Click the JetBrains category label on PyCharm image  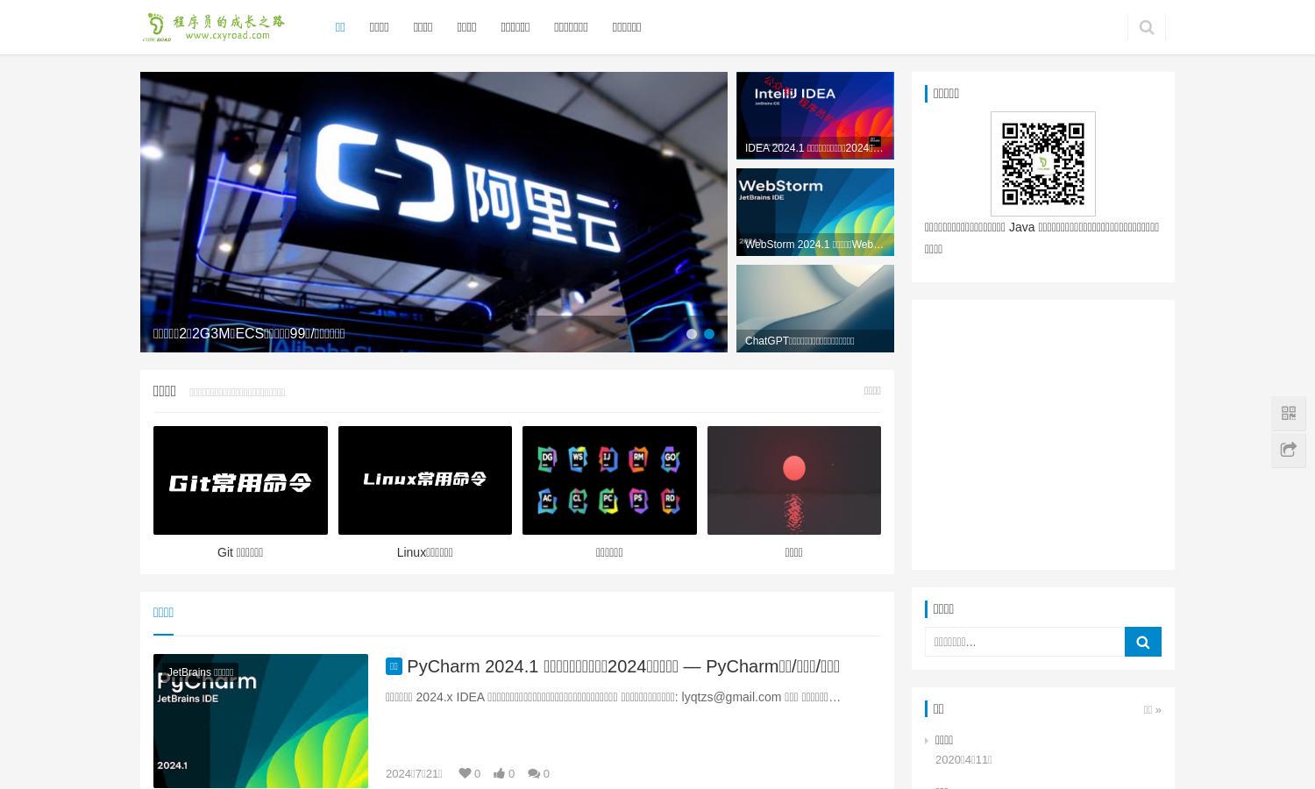click(x=201, y=672)
